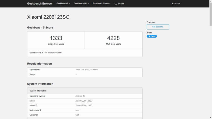Open the Account dropdown menu
Viewport: 212px width, 119px height.
[176, 4]
